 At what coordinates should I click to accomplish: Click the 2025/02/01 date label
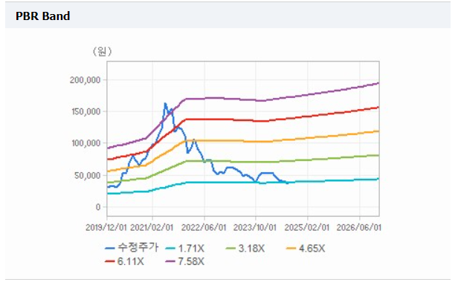coord(307,228)
